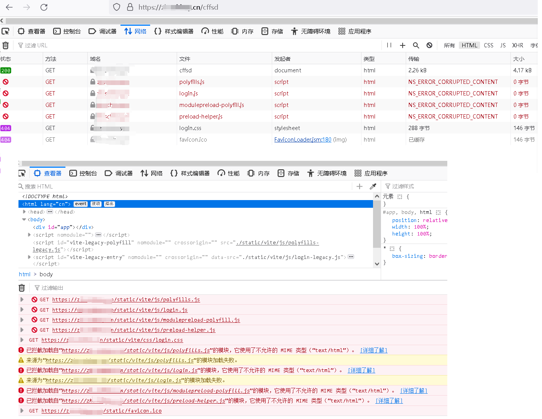The height and width of the screenshot is (419, 542).
Task: Collapse the body node
Action: (x=24, y=220)
